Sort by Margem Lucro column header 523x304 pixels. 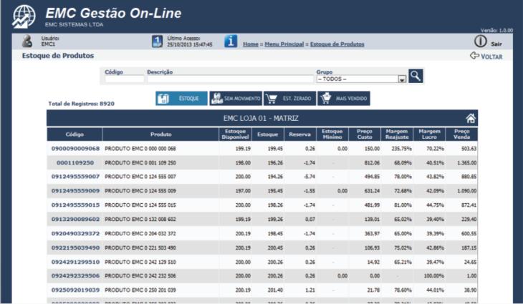pos(429,134)
